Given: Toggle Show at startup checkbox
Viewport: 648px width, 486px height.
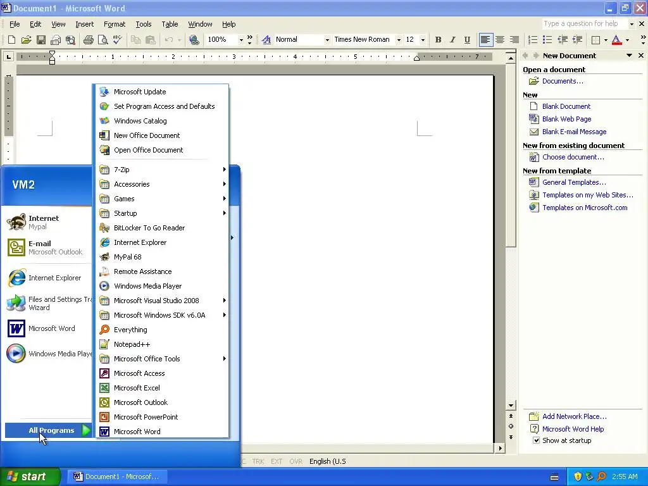Looking at the screenshot, I should click(536, 440).
